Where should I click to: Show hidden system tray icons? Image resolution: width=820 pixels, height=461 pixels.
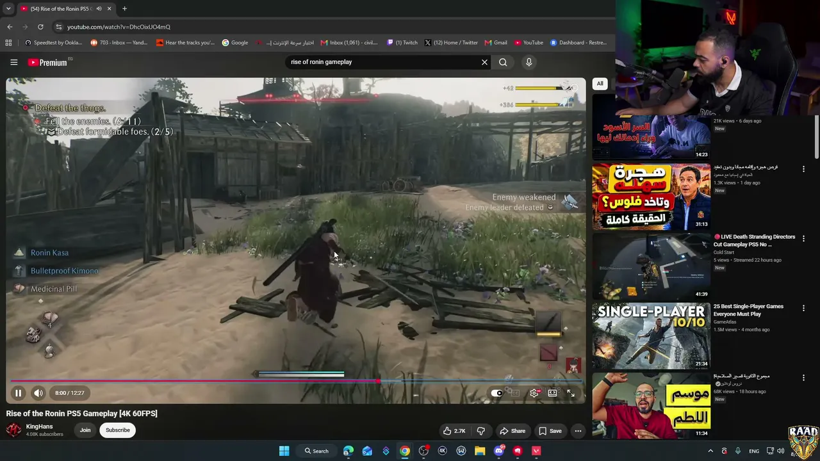(x=710, y=451)
